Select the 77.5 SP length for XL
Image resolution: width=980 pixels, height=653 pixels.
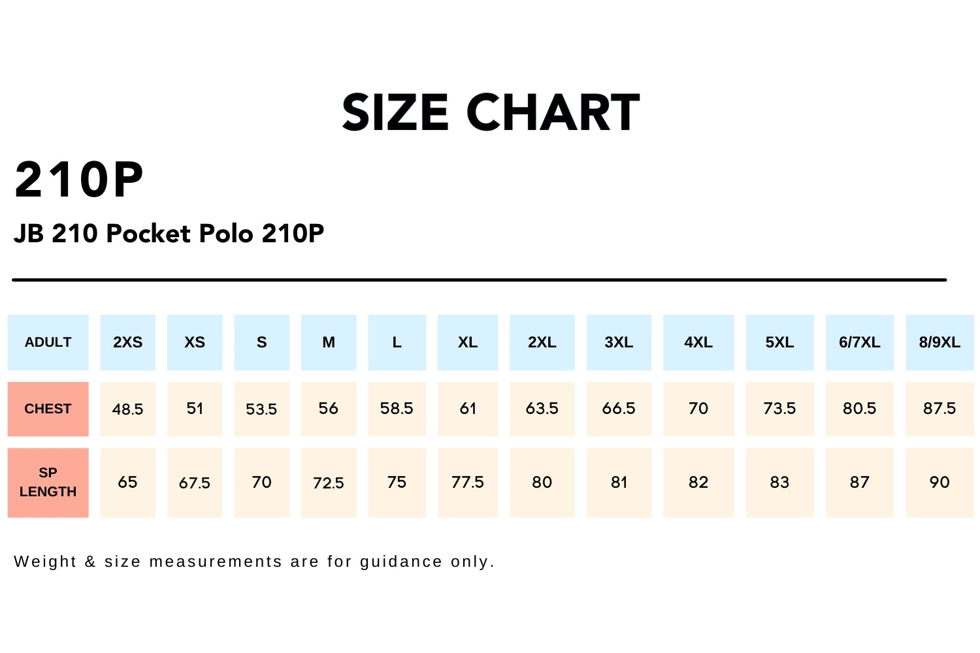click(468, 483)
